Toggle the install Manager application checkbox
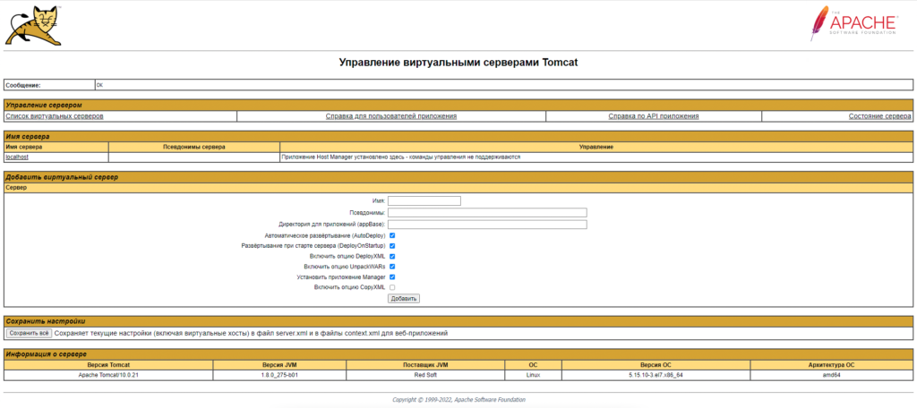The width and height of the screenshot is (917, 408). (392, 277)
